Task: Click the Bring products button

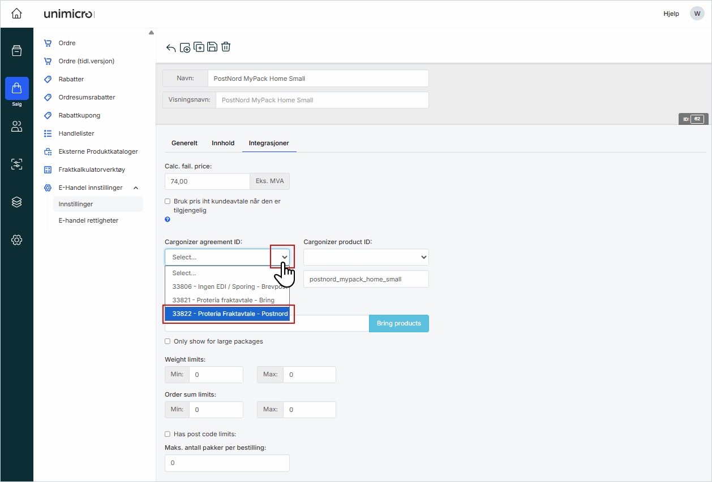Action: [398, 323]
